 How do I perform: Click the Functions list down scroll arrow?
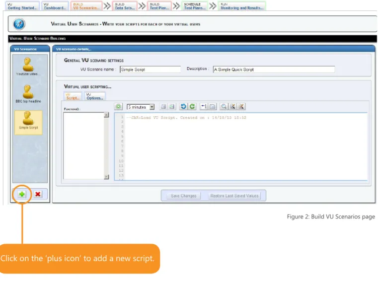[x=106, y=177]
